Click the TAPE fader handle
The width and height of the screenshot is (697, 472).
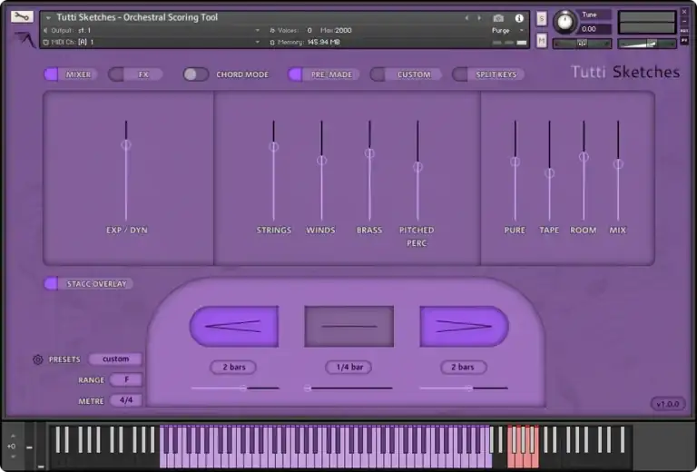(x=549, y=172)
